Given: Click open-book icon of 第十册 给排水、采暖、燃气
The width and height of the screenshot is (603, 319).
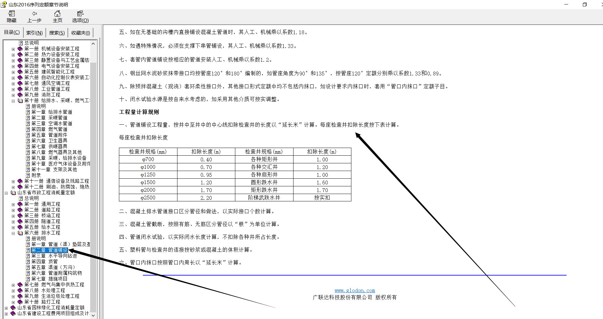Looking at the screenshot, I should tap(20, 101).
